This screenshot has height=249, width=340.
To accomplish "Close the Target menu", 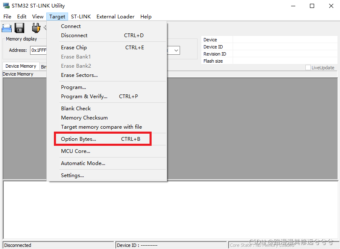I will coord(57,17).
